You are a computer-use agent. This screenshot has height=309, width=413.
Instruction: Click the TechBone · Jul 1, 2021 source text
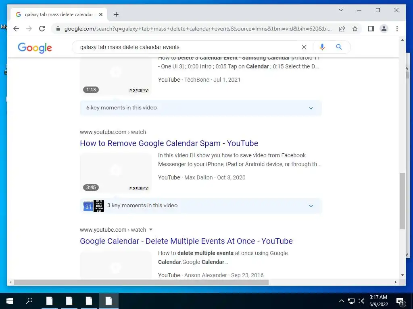(x=212, y=80)
